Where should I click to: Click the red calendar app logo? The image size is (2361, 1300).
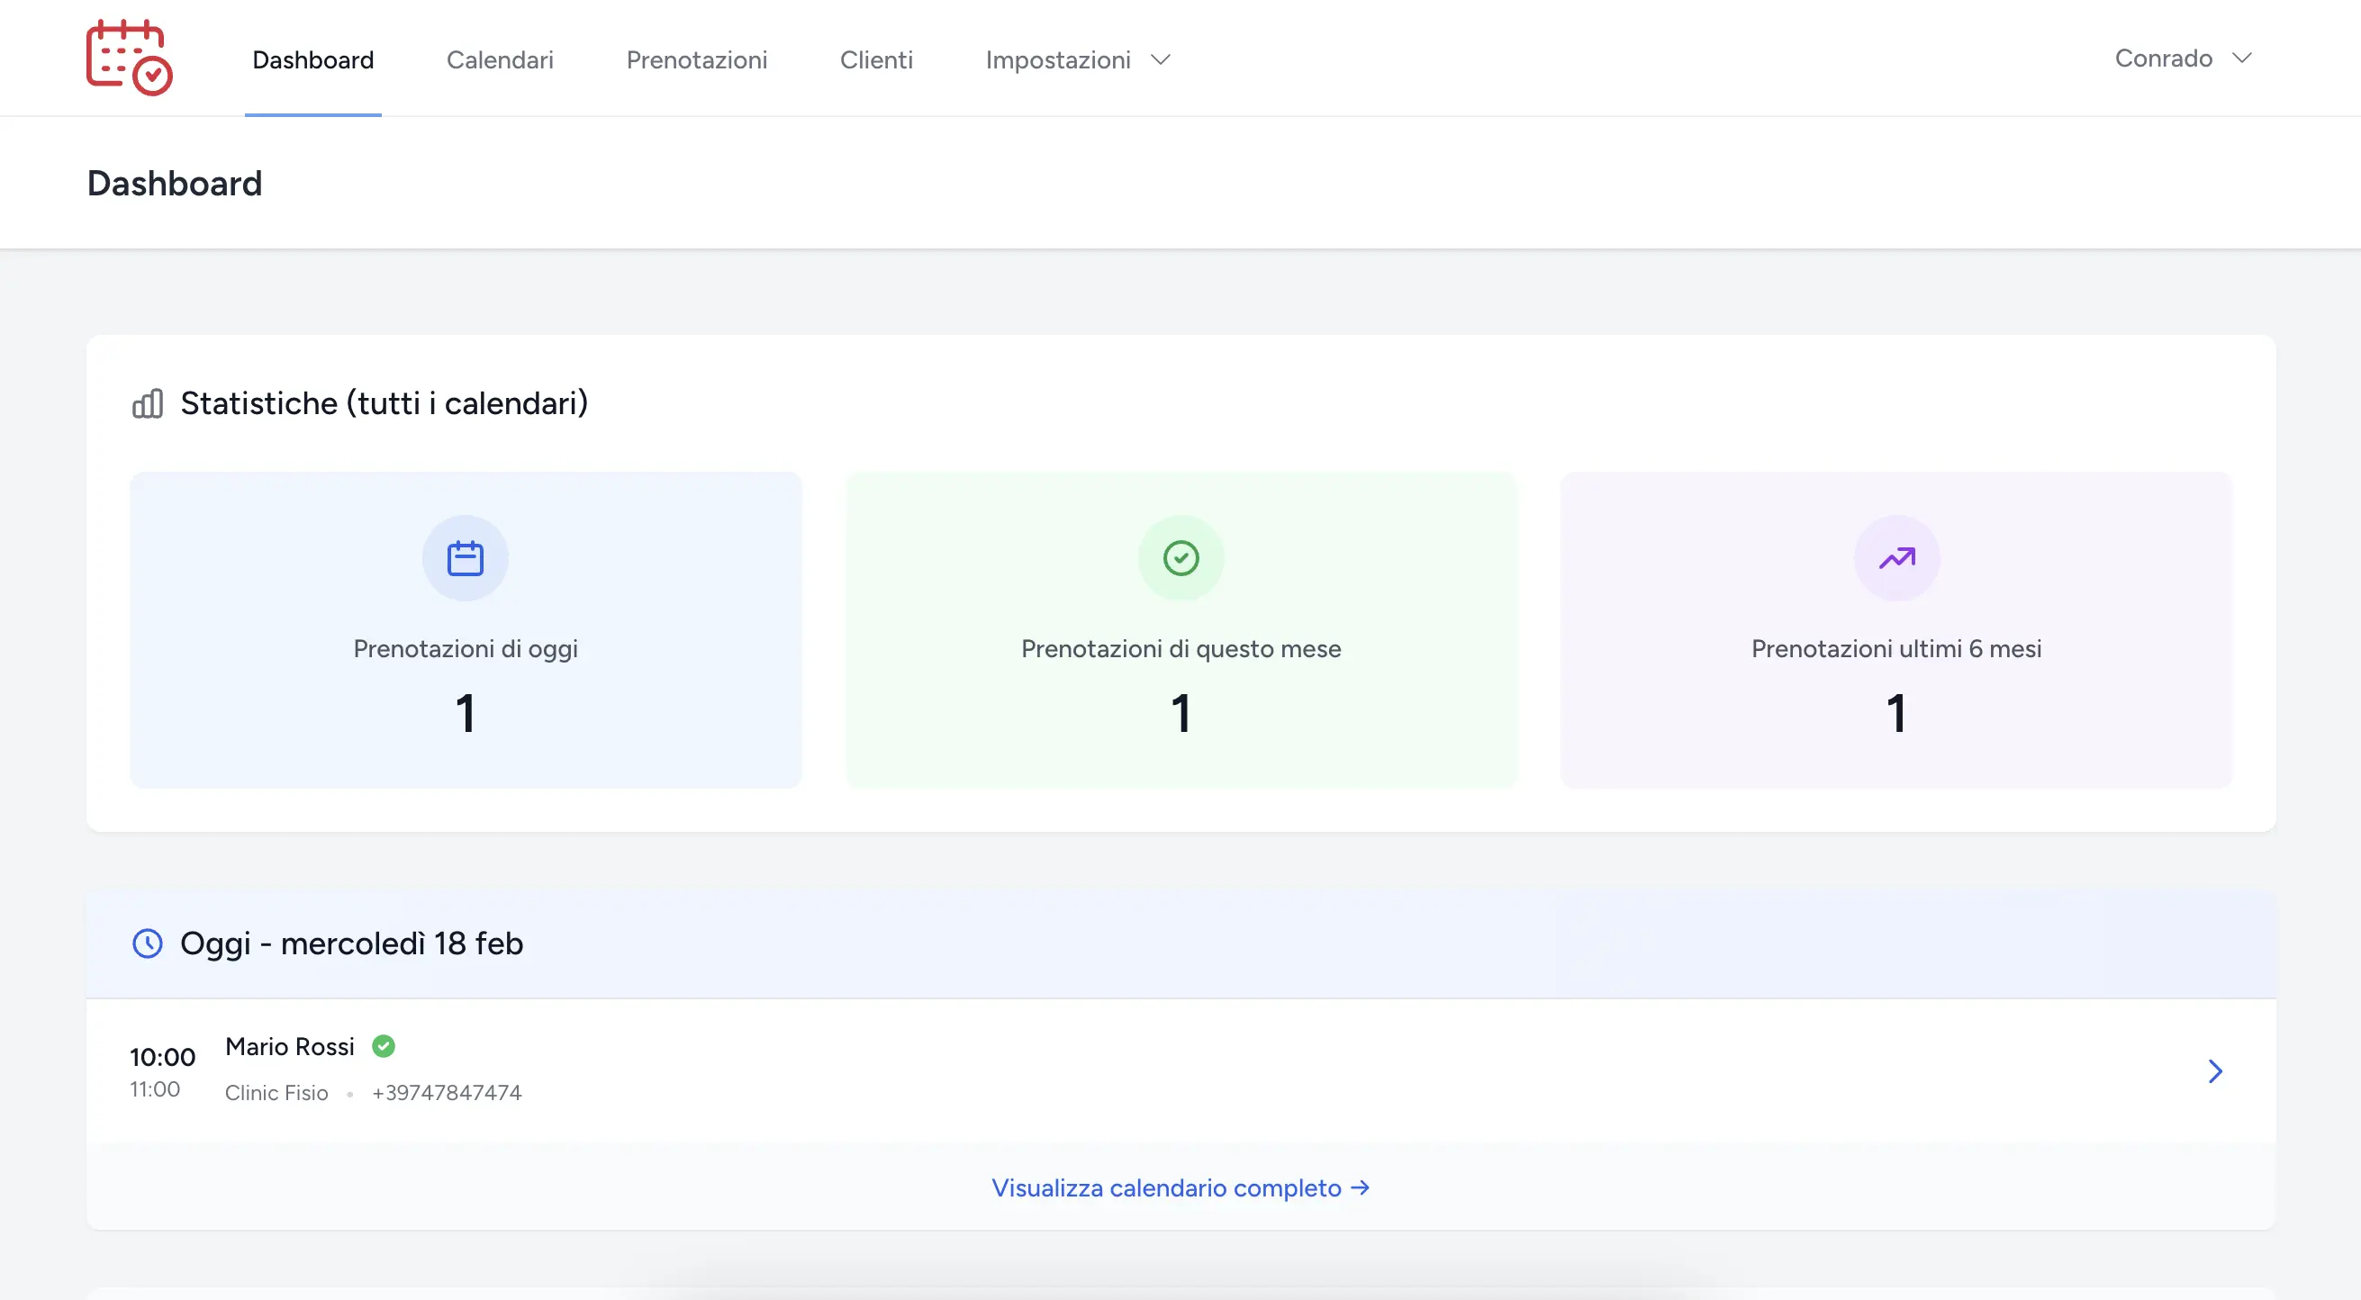tap(130, 58)
